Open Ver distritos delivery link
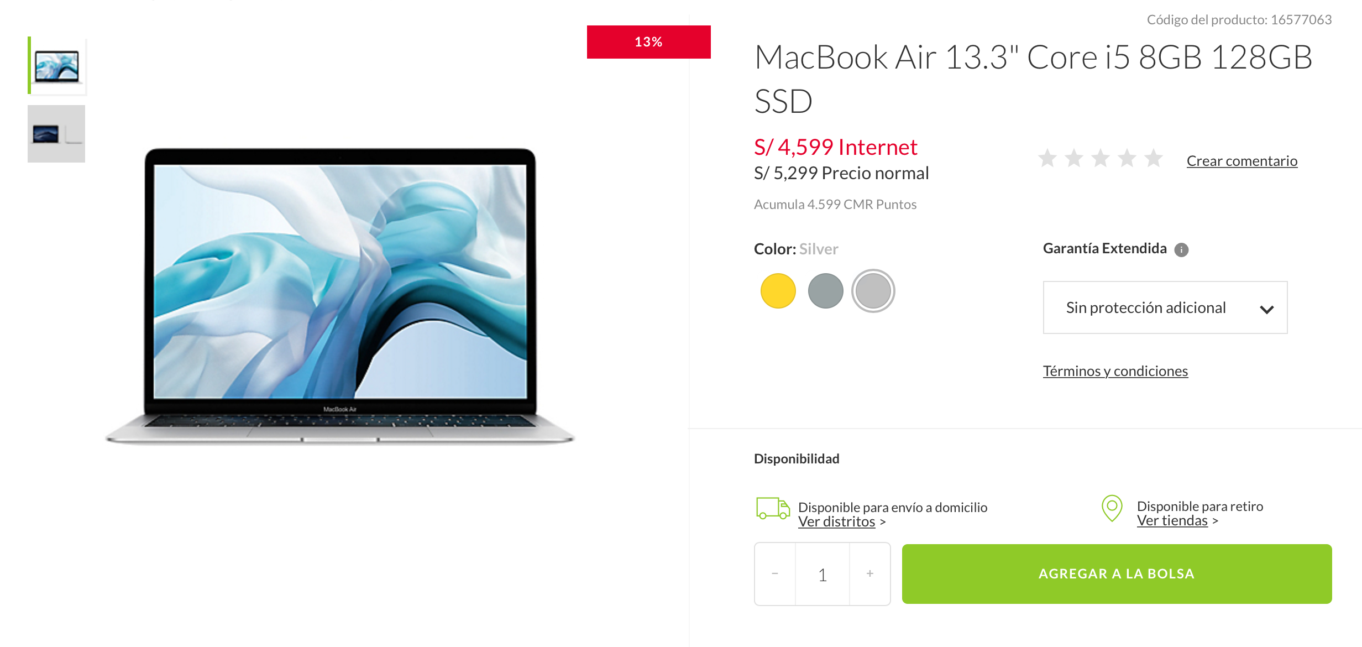Image resolution: width=1362 pixels, height=647 pixels. pyautogui.click(x=836, y=522)
